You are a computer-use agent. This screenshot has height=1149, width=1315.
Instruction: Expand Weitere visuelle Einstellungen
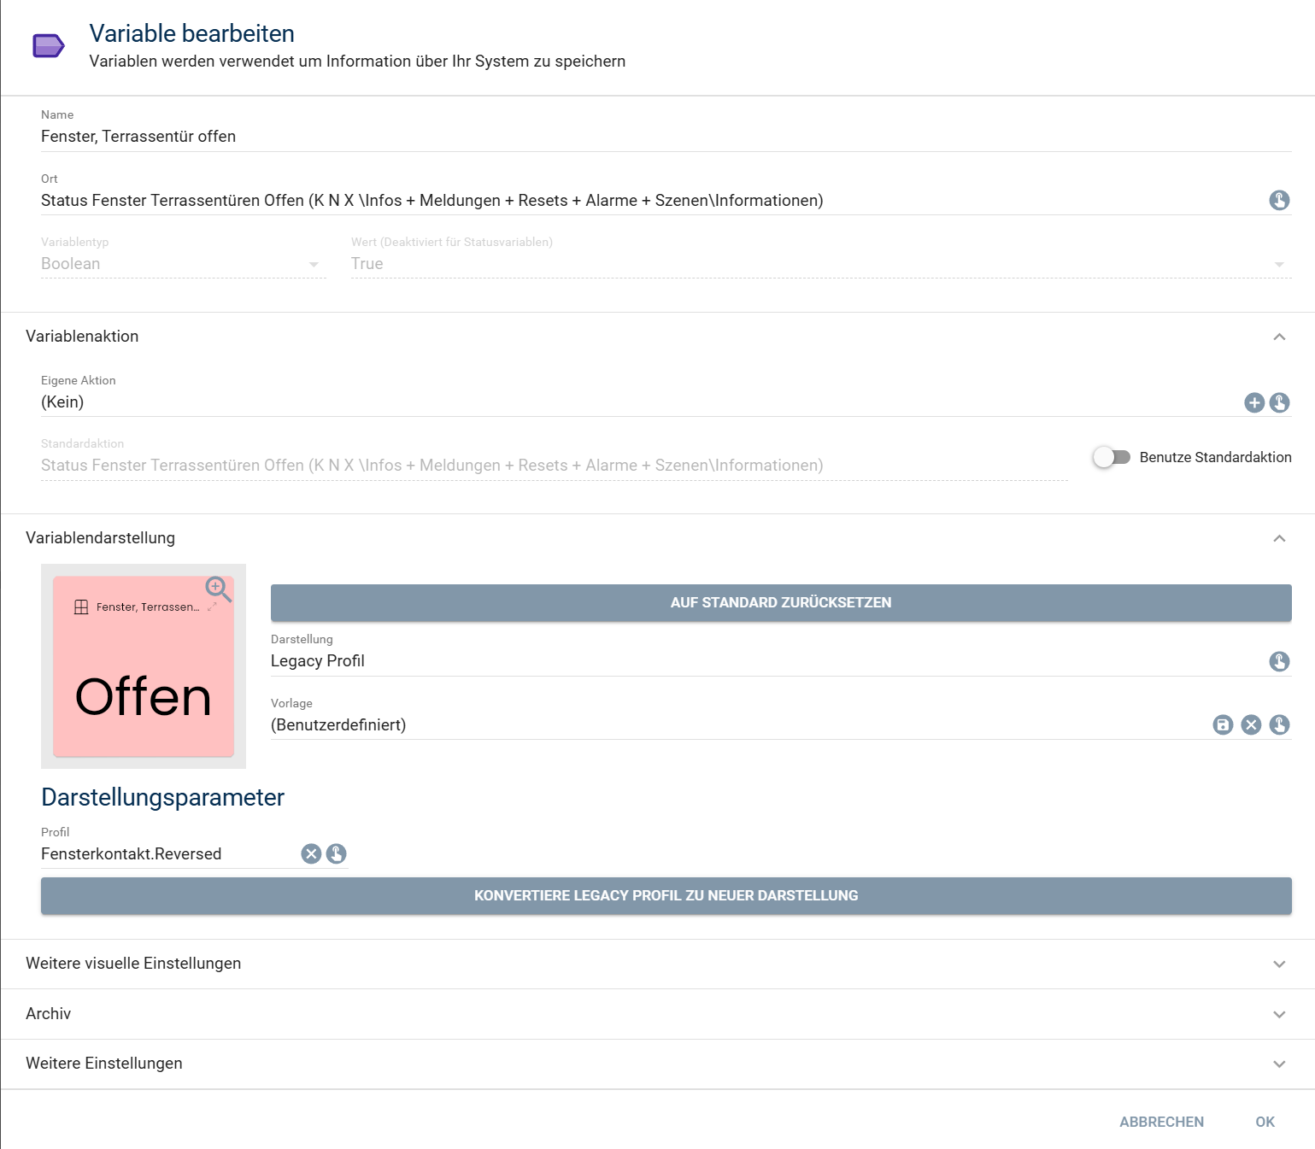tap(1279, 964)
